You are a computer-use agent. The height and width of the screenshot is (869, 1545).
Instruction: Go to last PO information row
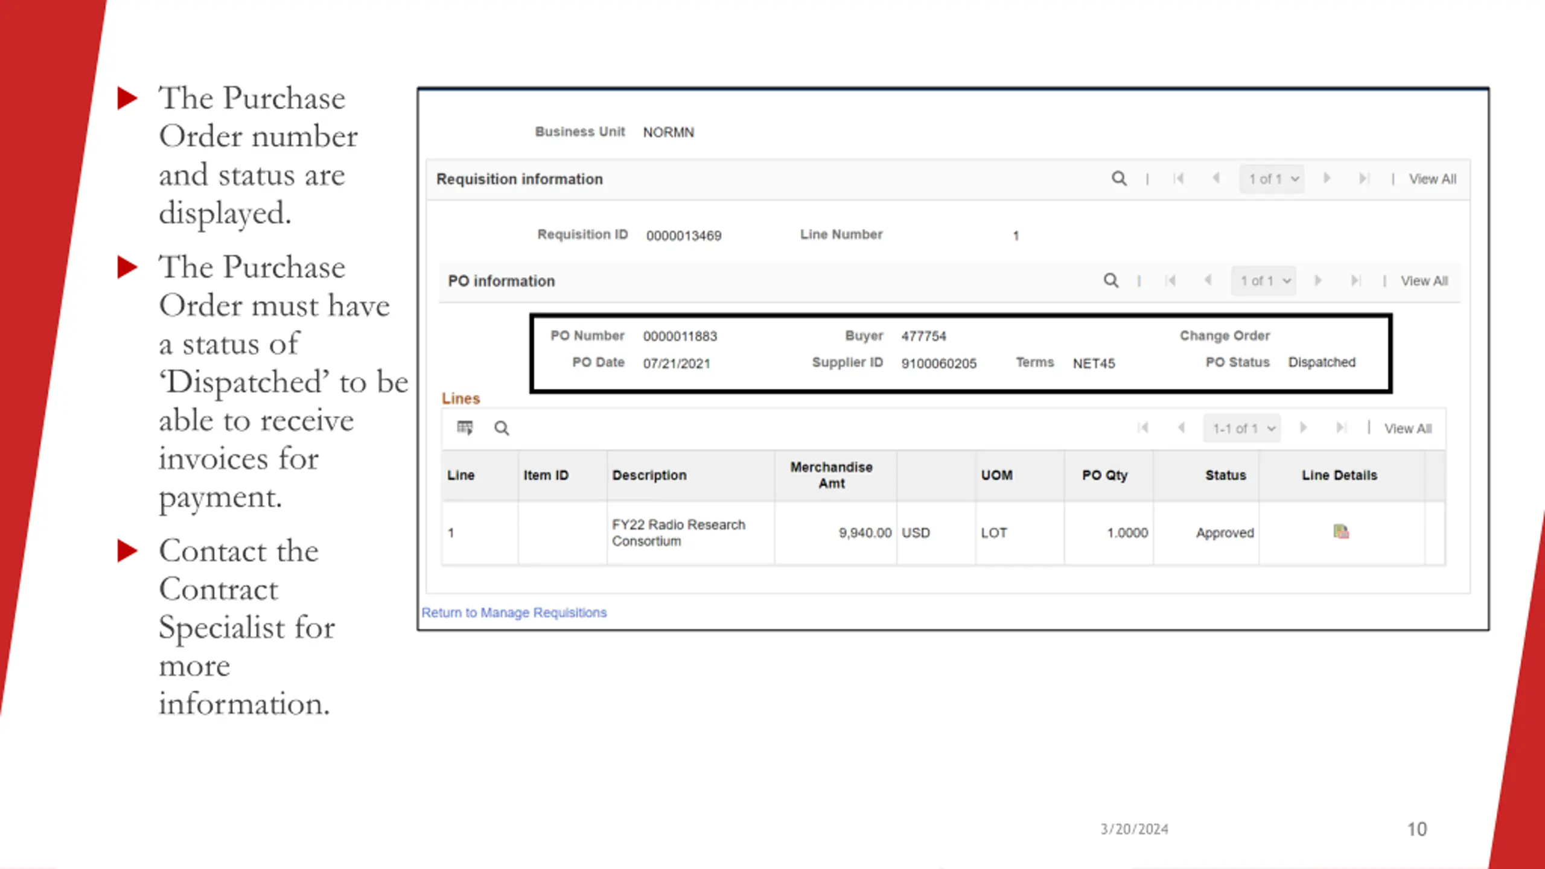pyautogui.click(x=1355, y=281)
